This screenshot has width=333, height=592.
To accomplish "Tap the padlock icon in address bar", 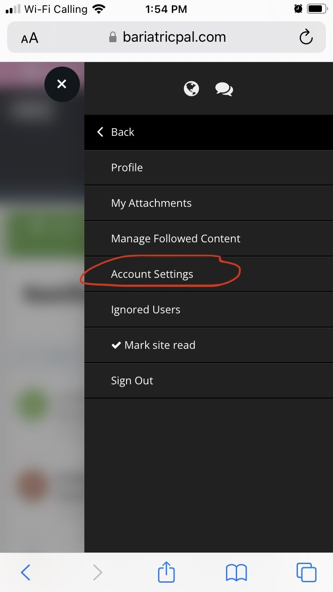I will click(113, 37).
